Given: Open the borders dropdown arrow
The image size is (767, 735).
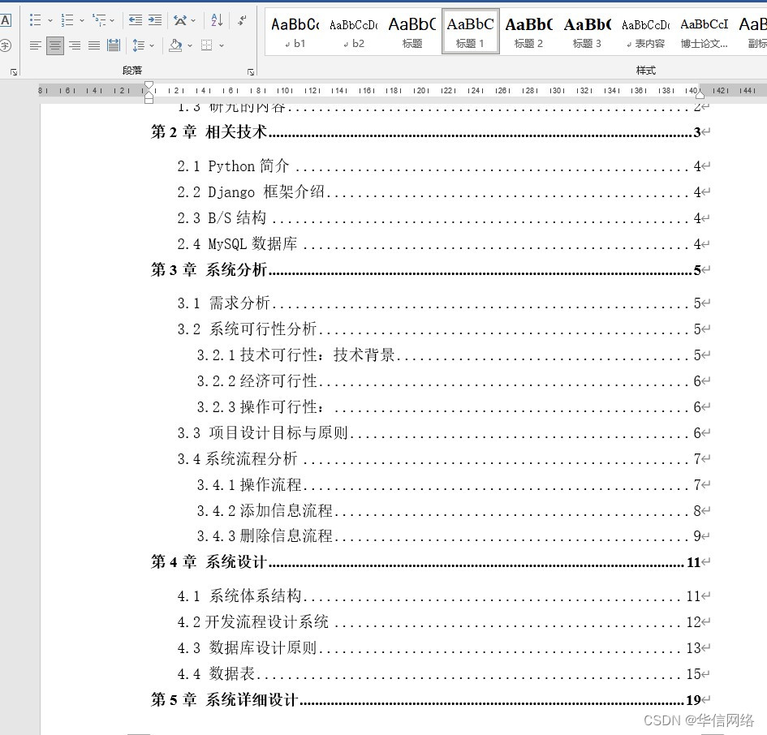Looking at the screenshot, I should coord(221,45).
